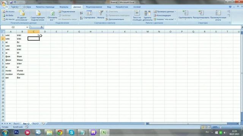
Task: Sort Z to A descending
Action: [81, 18]
